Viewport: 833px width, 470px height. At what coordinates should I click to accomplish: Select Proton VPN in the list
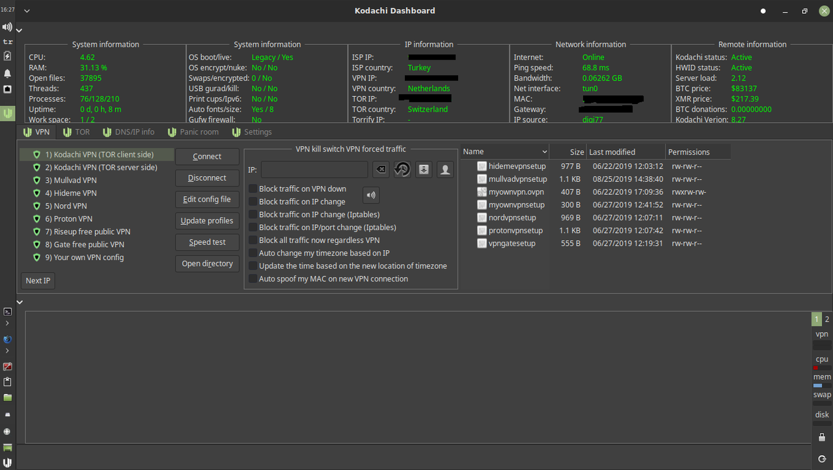(x=96, y=219)
